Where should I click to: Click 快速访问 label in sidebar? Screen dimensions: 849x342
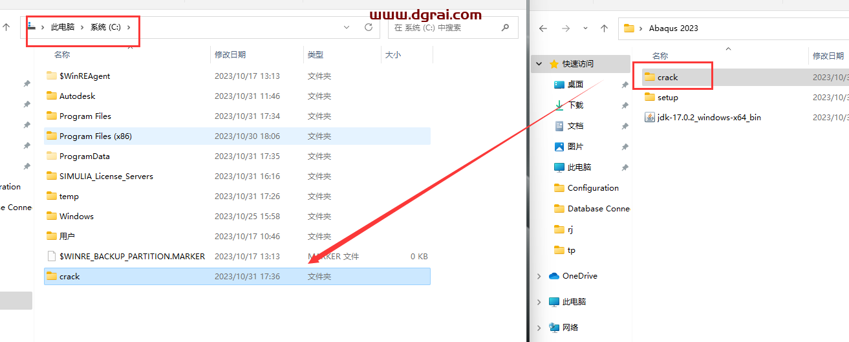[578, 64]
